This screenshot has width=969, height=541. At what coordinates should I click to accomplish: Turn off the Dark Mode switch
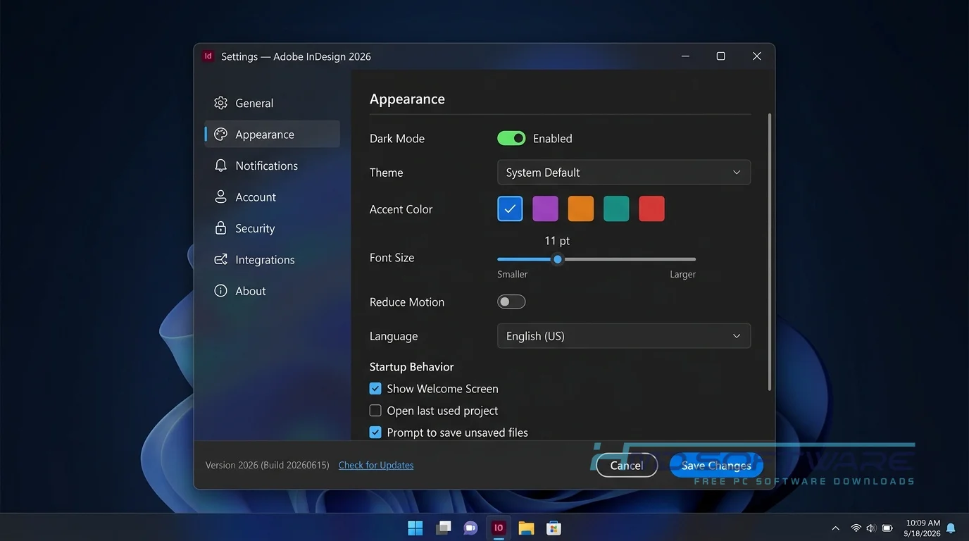click(511, 139)
